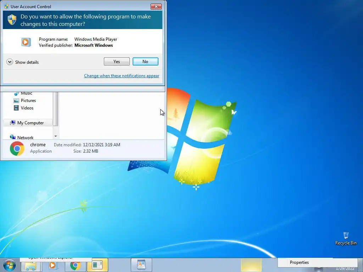363x272 pixels.
Task: Close the User Account Control dialog
Action: [x=156, y=6]
